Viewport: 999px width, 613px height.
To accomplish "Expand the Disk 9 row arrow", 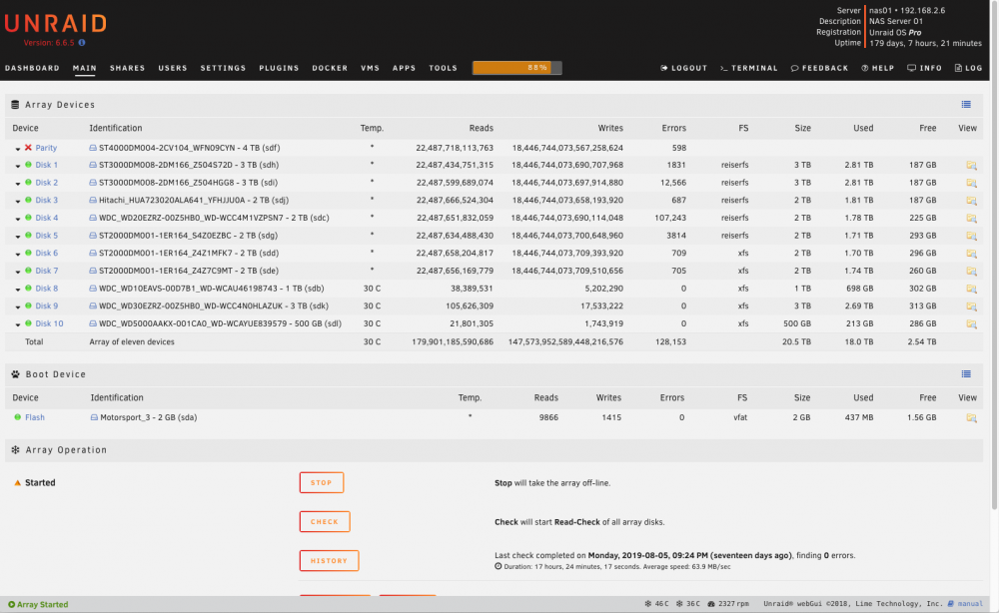I will tap(18, 306).
